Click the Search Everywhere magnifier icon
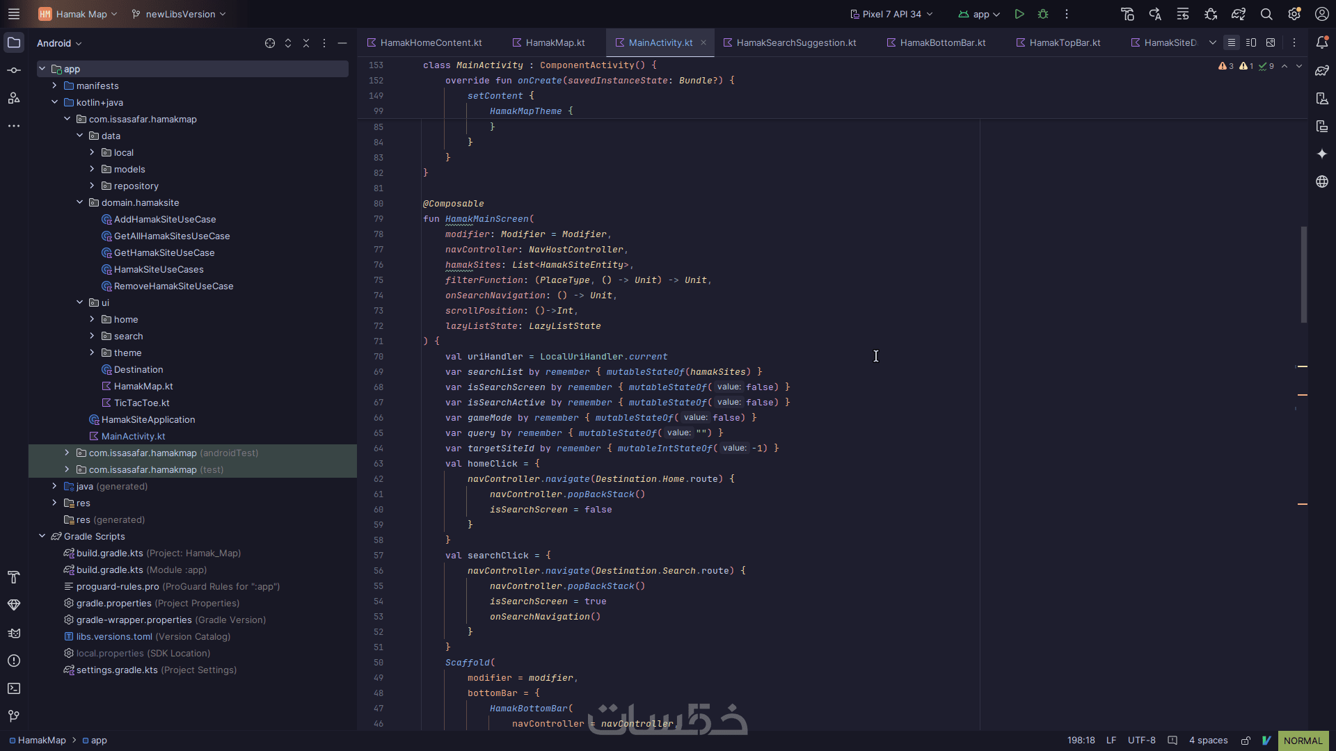Image resolution: width=1336 pixels, height=751 pixels. point(1266,14)
